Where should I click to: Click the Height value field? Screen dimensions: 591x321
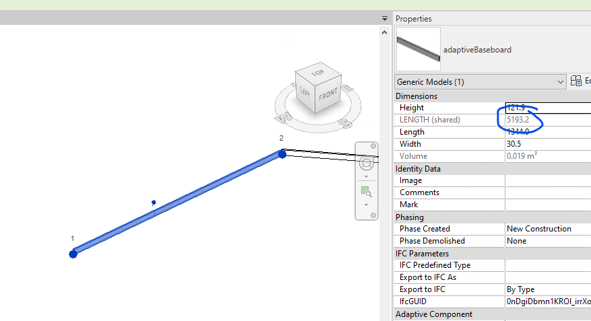pyautogui.click(x=548, y=108)
